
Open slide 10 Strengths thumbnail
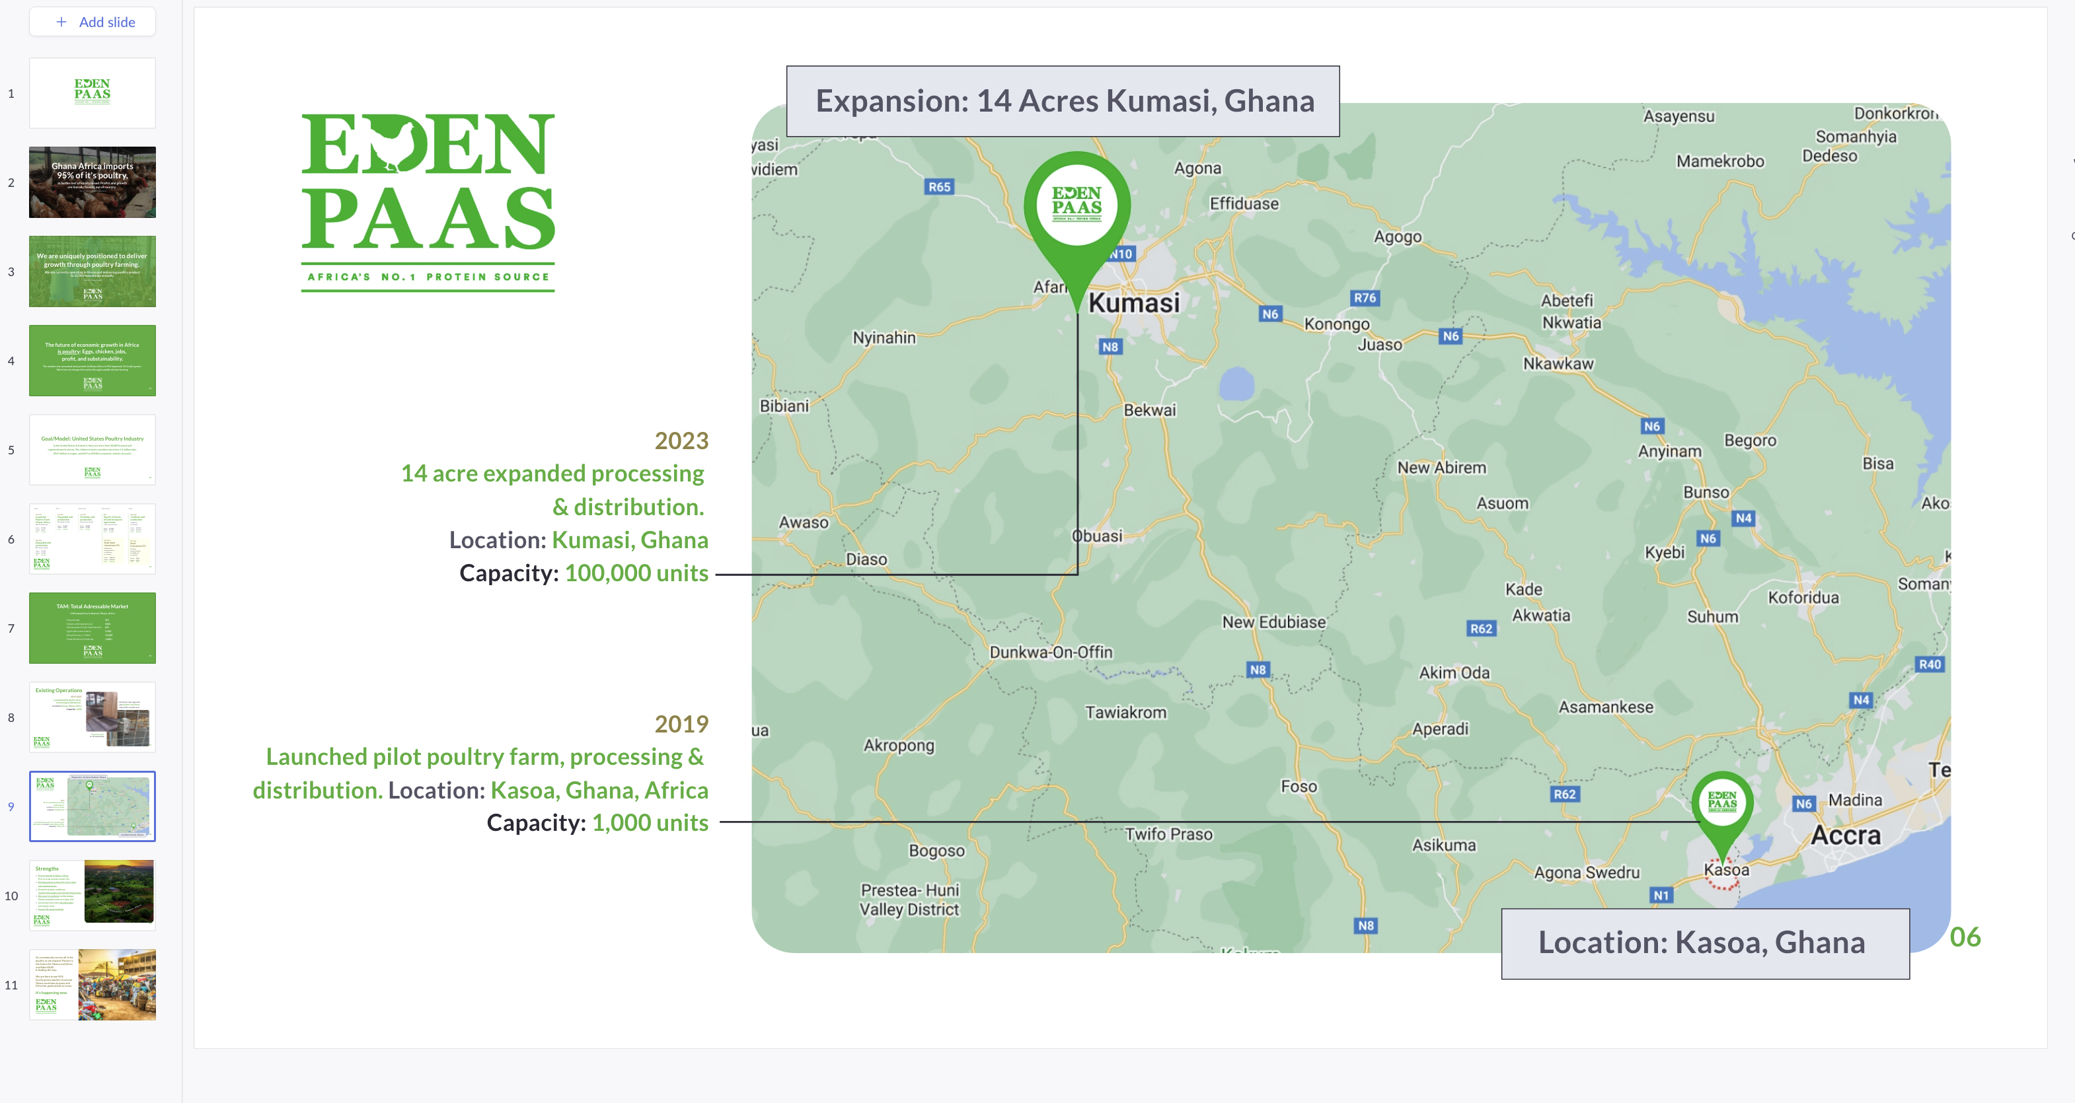coord(93,896)
